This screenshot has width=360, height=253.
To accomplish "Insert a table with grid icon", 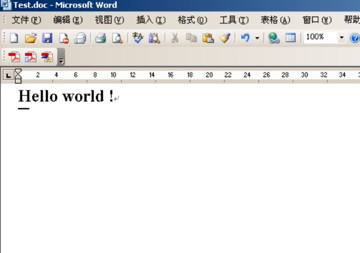I will [x=290, y=38].
